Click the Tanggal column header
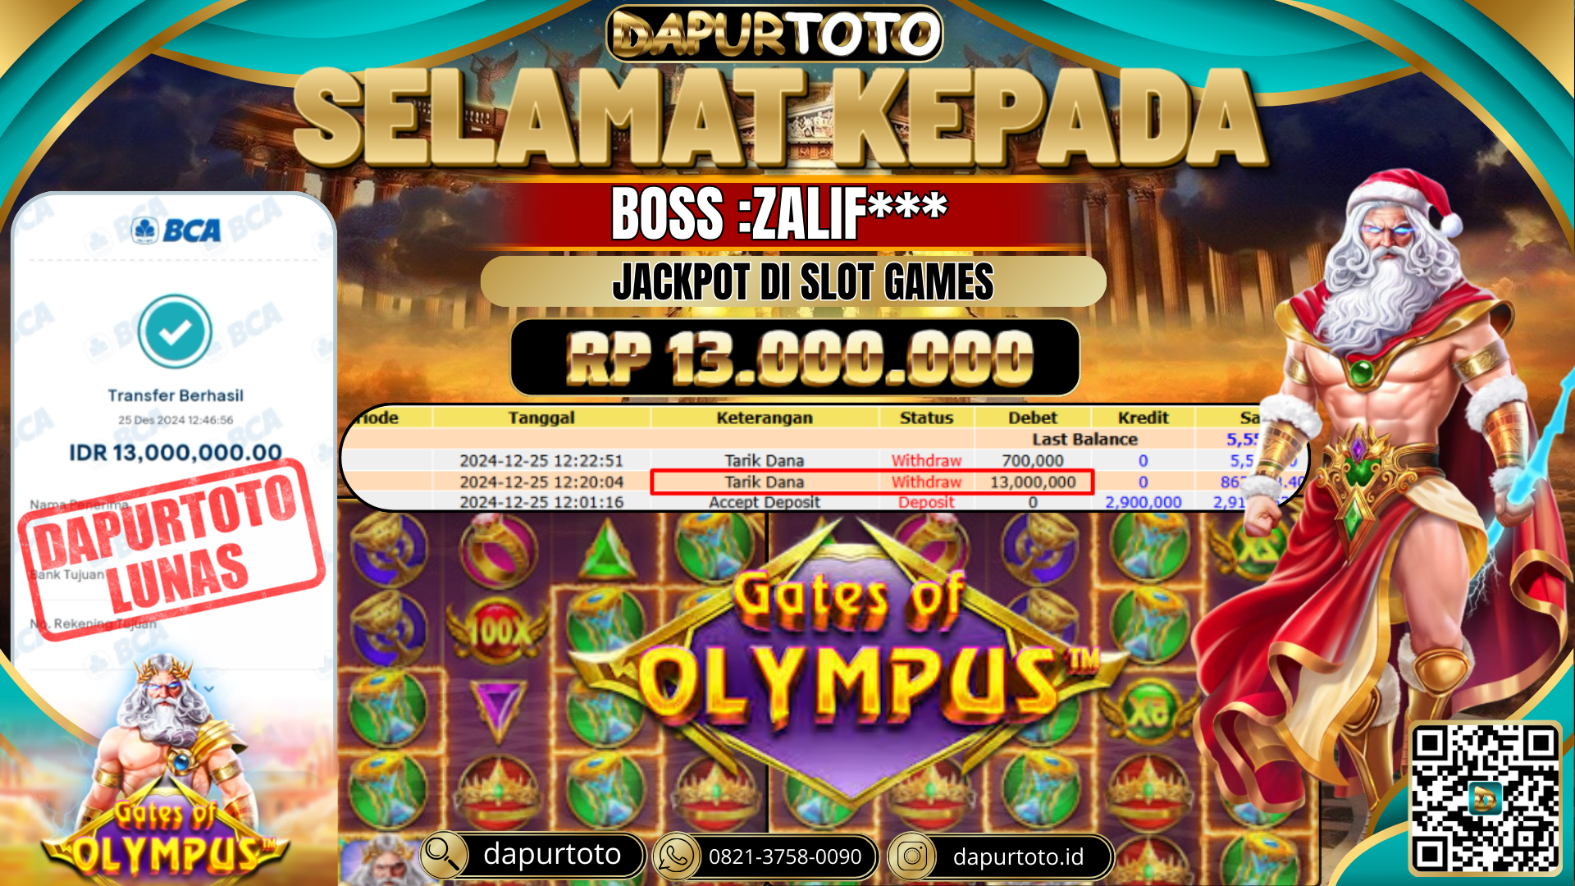 (x=541, y=418)
